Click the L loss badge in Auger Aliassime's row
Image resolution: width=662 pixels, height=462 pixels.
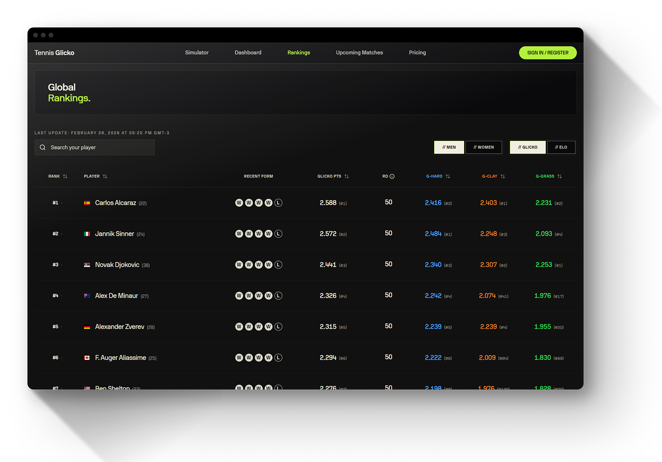[278, 358]
